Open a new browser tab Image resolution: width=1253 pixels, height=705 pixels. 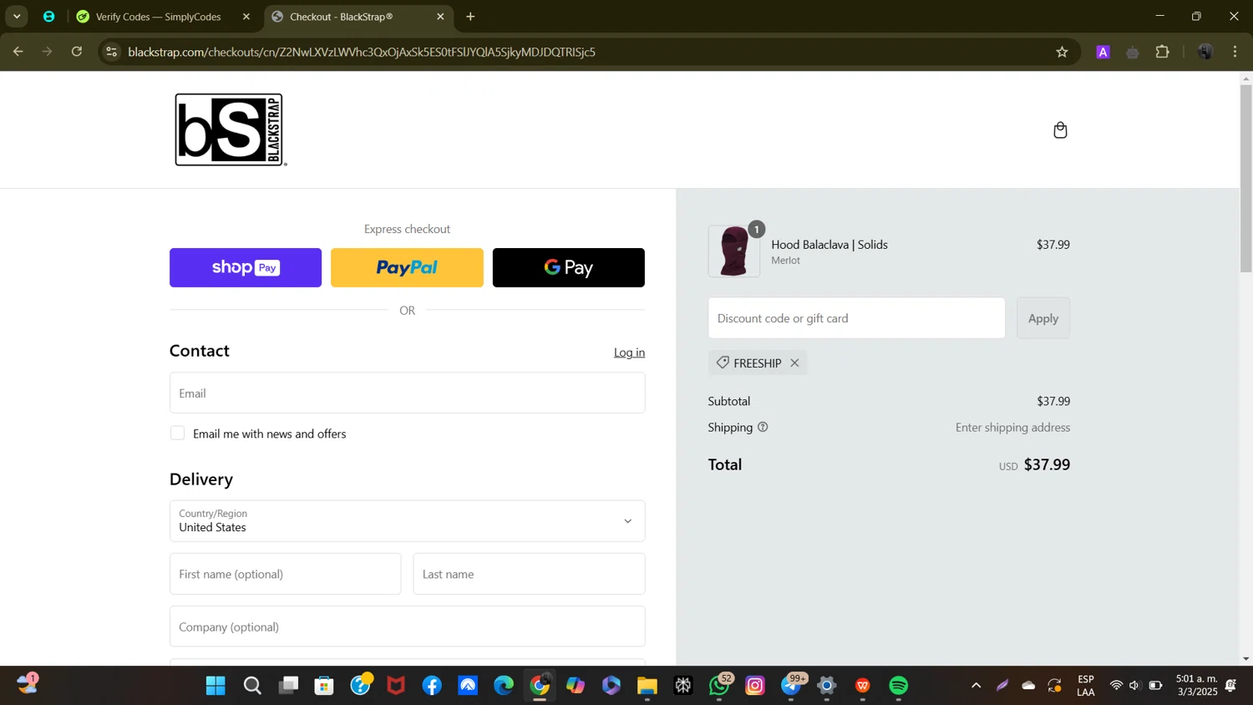pyautogui.click(x=470, y=17)
